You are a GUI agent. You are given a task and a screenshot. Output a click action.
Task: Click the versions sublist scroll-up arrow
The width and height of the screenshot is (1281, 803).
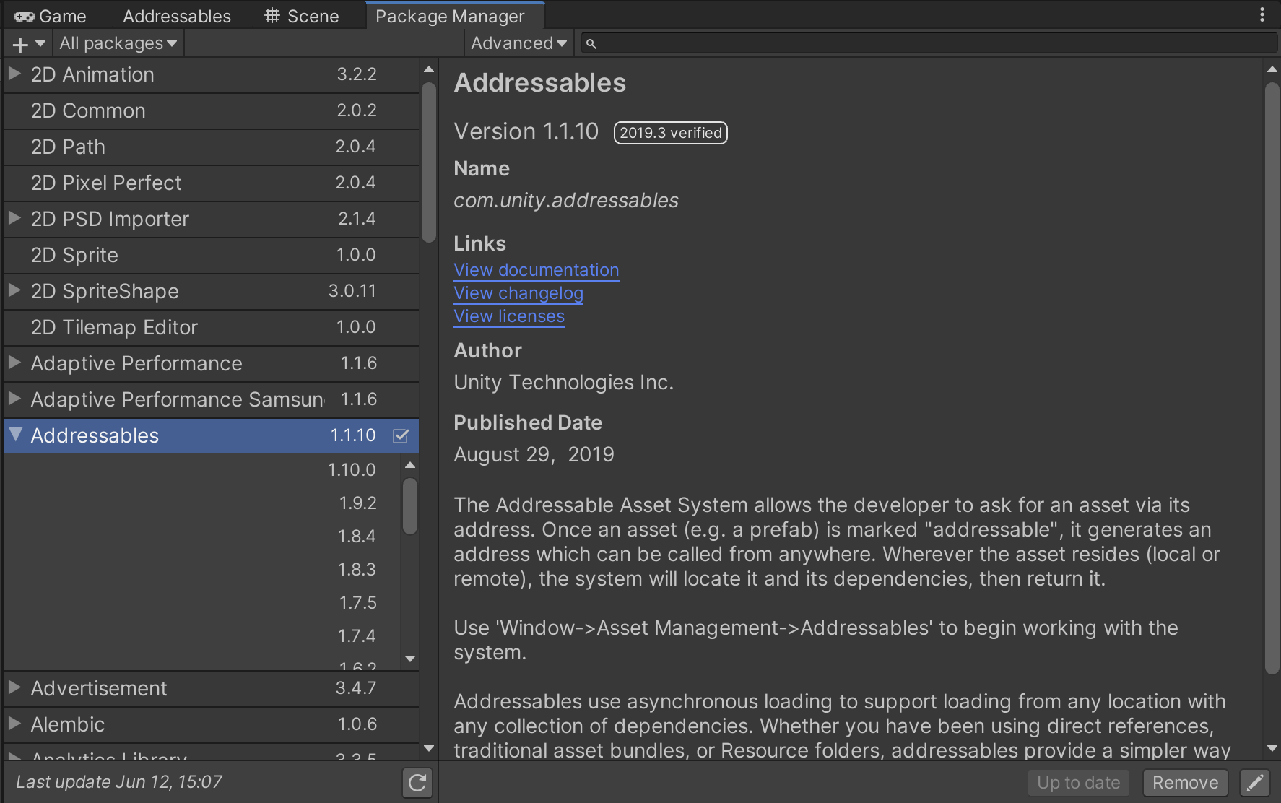point(410,465)
